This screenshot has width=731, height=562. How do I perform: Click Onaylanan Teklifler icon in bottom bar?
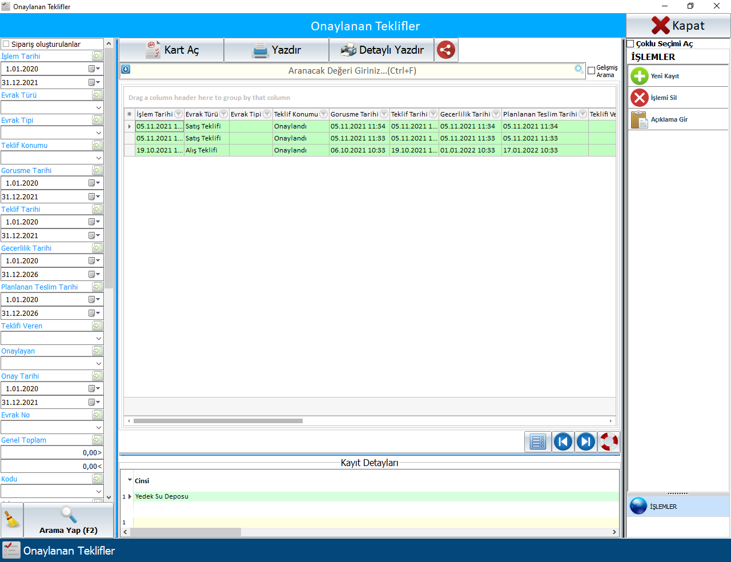pos(11,551)
